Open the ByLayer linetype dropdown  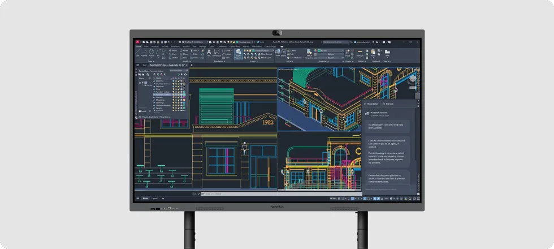pos(331,58)
